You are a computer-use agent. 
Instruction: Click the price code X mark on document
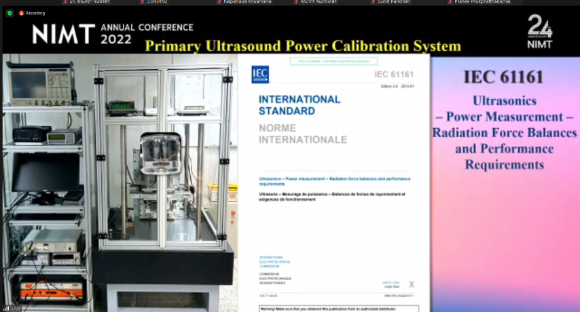[411, 285]
